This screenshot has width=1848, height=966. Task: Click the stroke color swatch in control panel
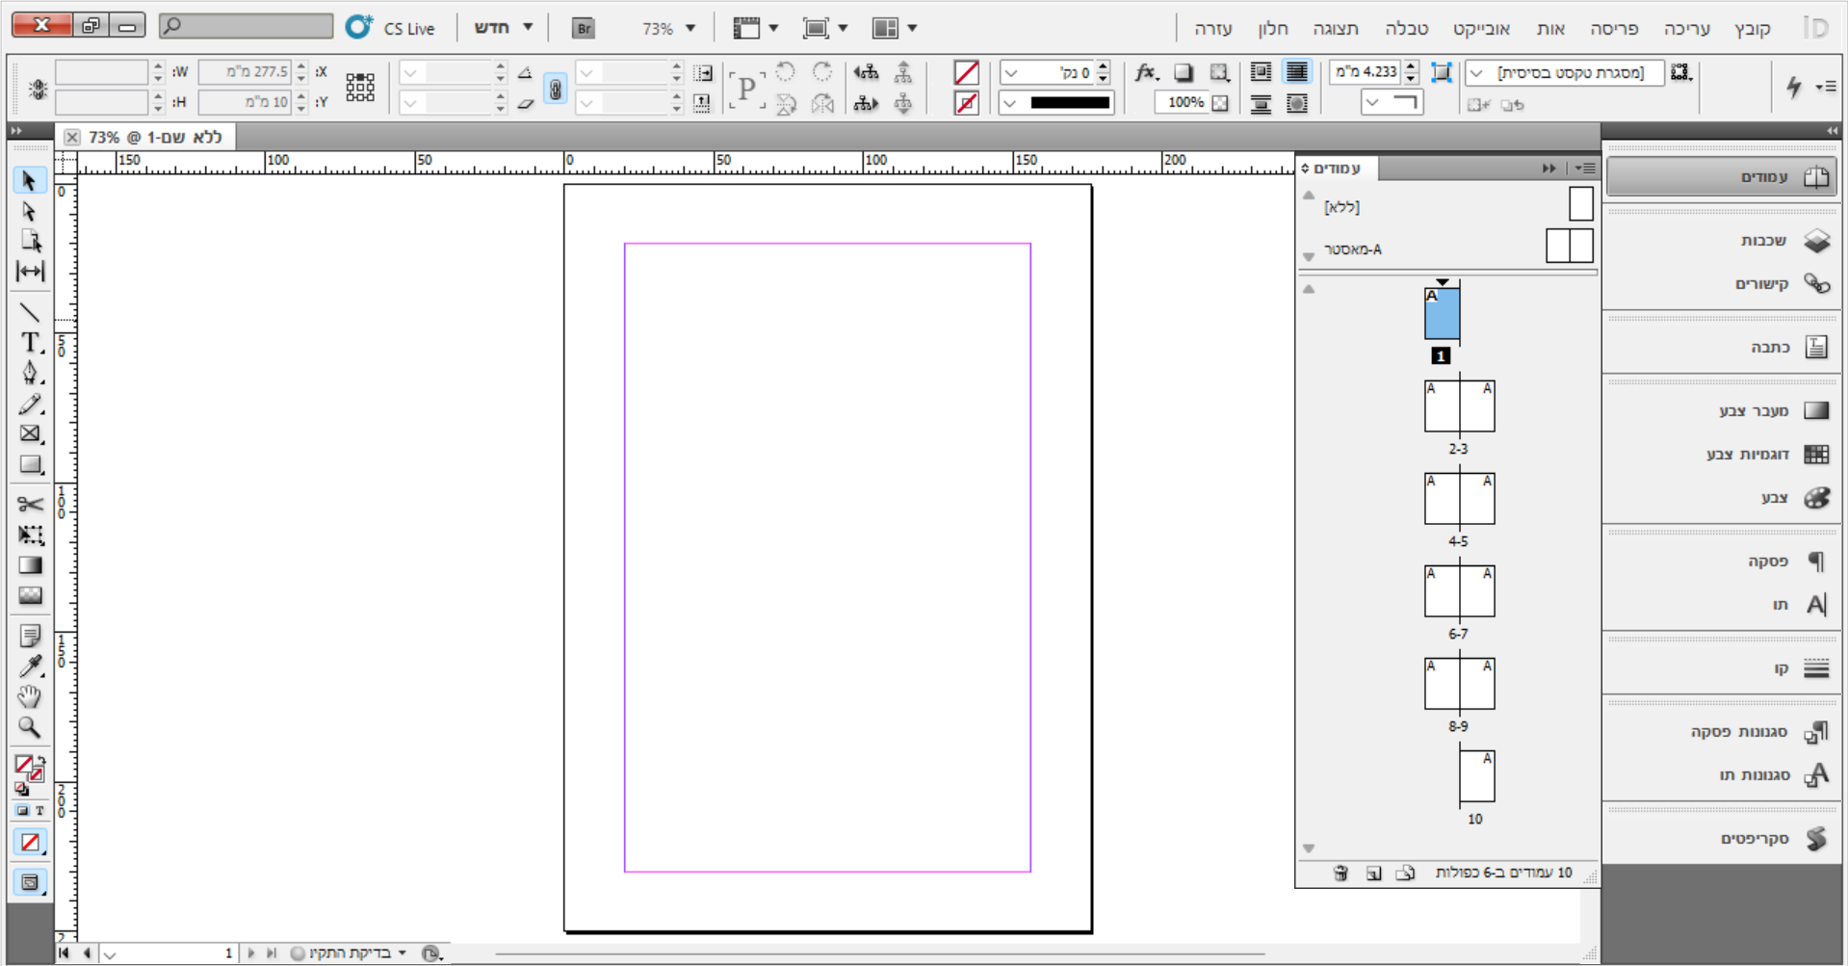(x=966, y=102)
